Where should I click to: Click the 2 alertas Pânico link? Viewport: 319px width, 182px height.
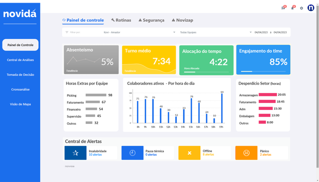pos(265,154)
